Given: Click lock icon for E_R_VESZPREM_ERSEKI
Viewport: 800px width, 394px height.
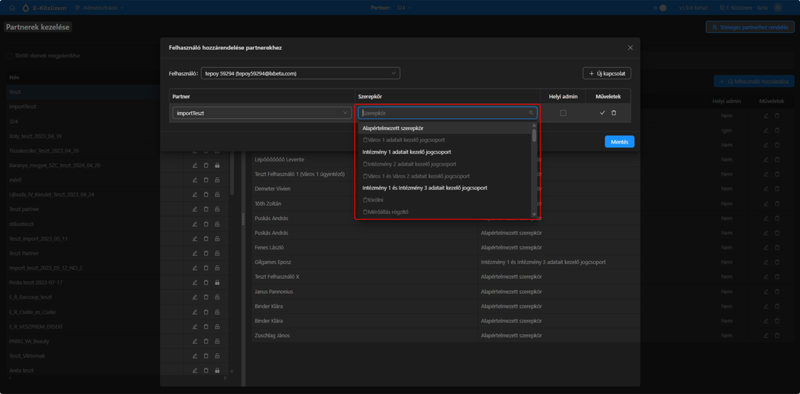Looking at the screenshot, I should pyautogui.click(x=217, y=327).
